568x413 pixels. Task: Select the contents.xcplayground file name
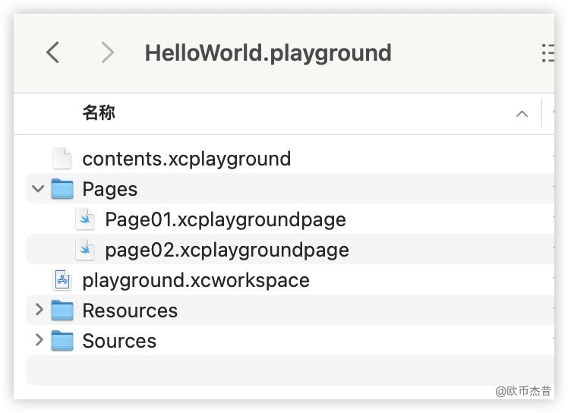coord(187,159)
